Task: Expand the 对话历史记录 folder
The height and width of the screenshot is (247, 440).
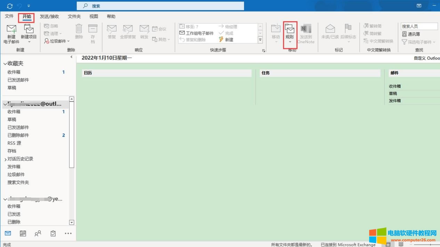Action: point(6,159)
